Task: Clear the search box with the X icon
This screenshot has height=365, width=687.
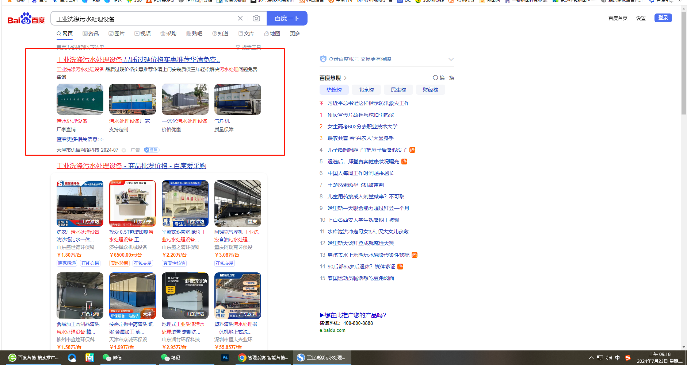Action: [x=240, y=18]
